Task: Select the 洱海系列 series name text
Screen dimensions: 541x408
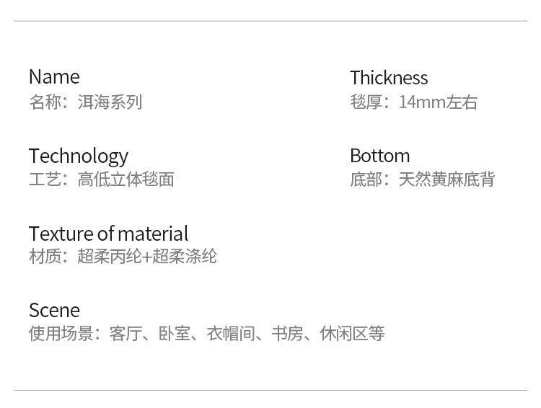Action: tap(110, 102)
